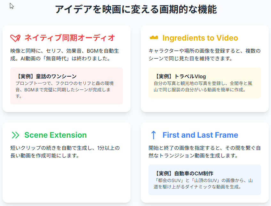Click the green double-chevron Scene Extension icon

15,135
